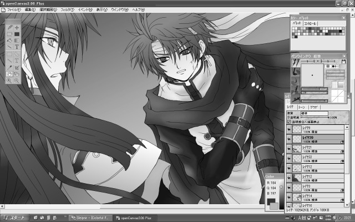Toggle visibility eye of レイヤ14
Image resolution: width=355 pixels, height=222 pixels.
[x=289, y=198]
